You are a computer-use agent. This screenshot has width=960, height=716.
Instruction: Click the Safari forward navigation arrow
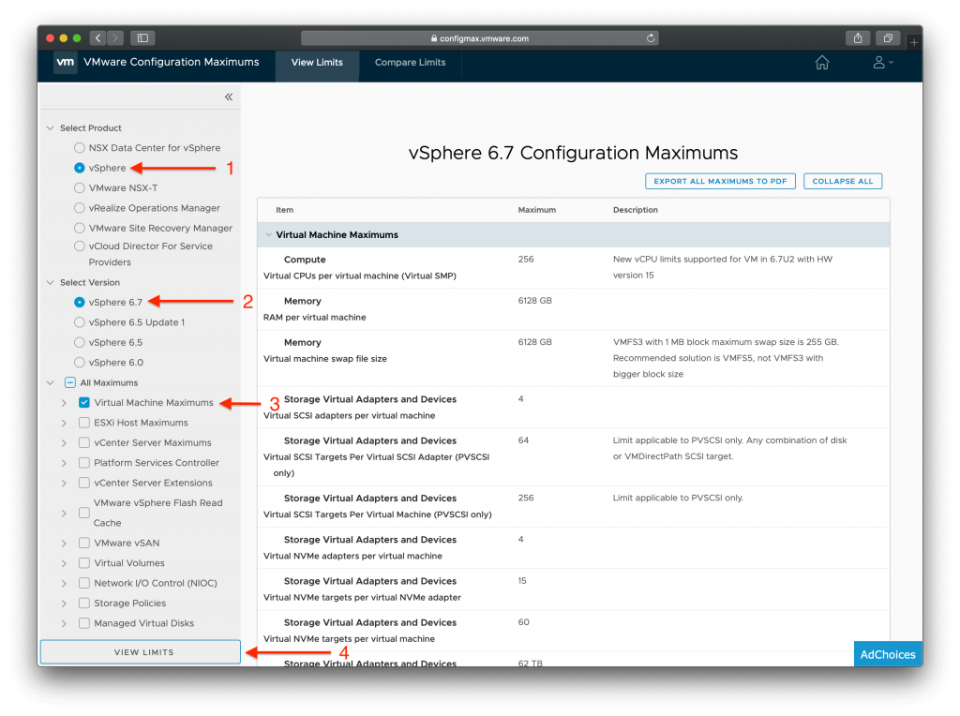[x=115, y=37]
